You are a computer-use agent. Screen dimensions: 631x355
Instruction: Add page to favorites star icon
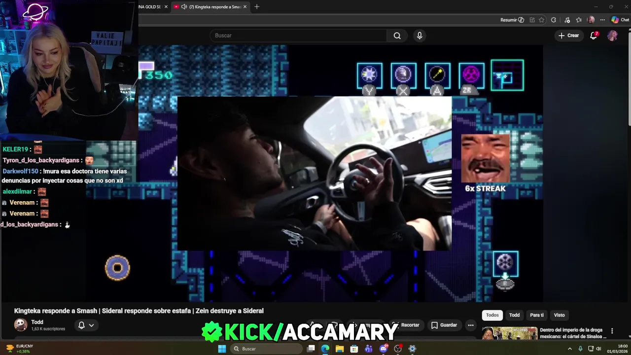pyautogui.click(x=542, y=20)
